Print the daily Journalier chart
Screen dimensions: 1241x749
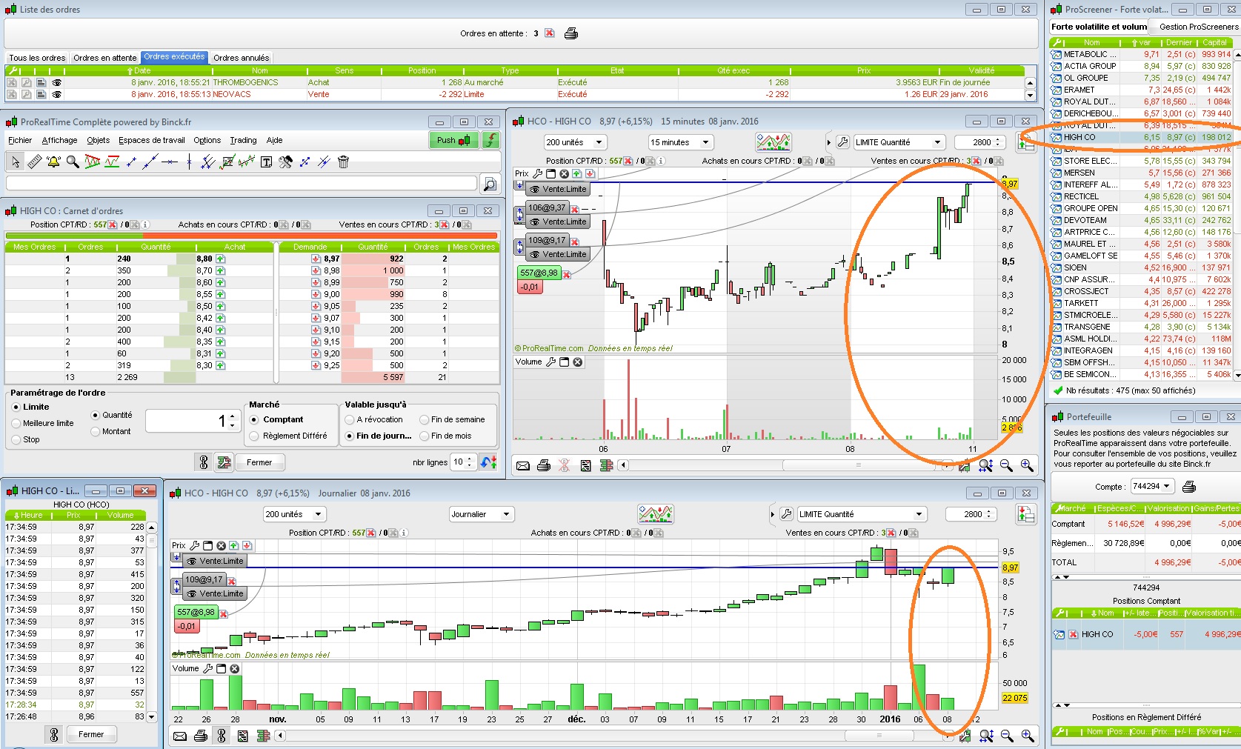(200, 736)
